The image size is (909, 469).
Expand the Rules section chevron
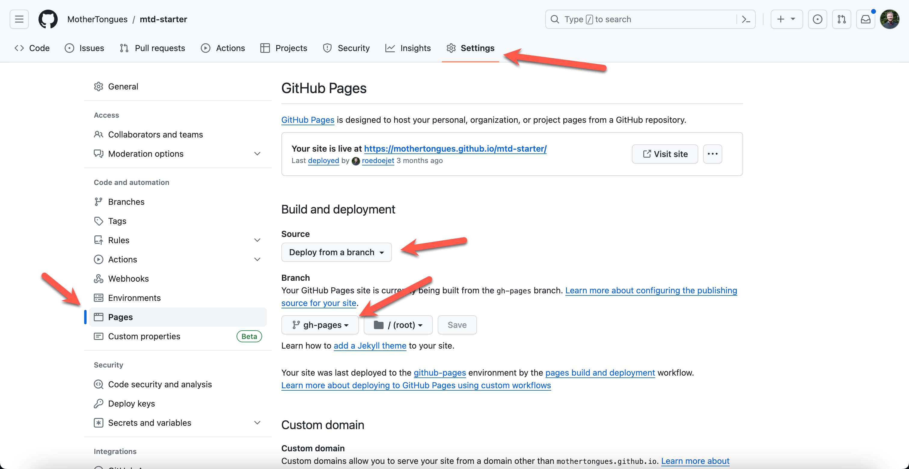click(x=257, y=240)
